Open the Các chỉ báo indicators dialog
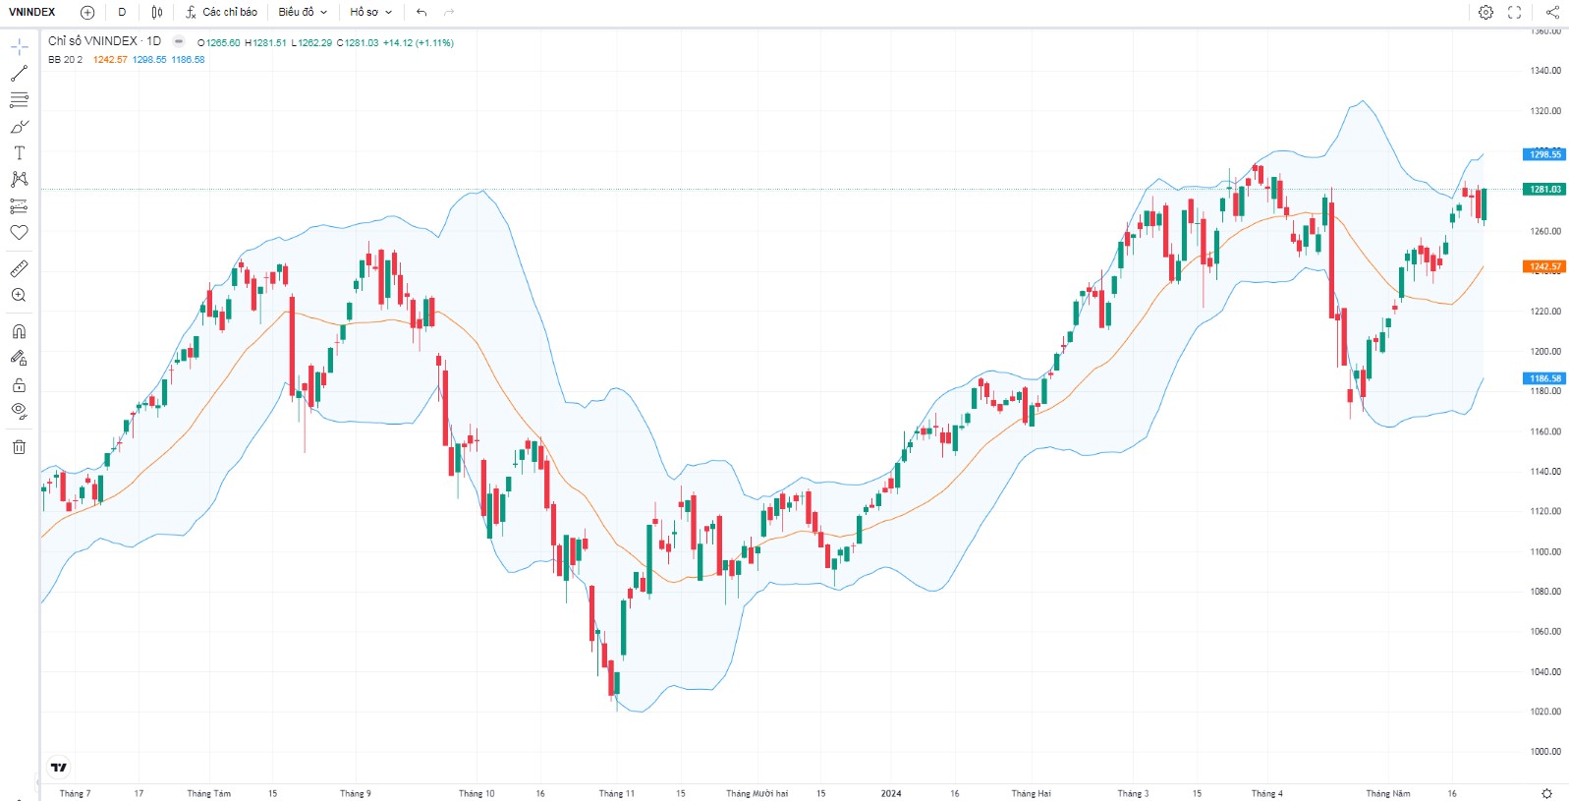Image resolution: width=1569 pixels, height=801 pixels. (x=221, y=12)
